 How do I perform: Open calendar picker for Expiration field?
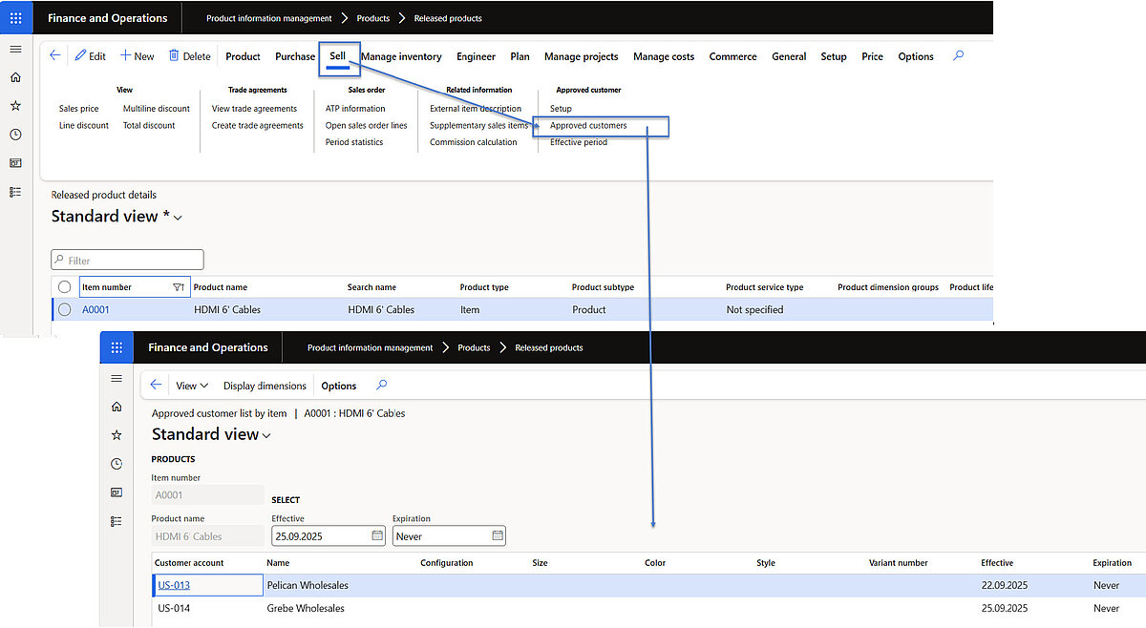pyautogui.click(x=498, y=536)
